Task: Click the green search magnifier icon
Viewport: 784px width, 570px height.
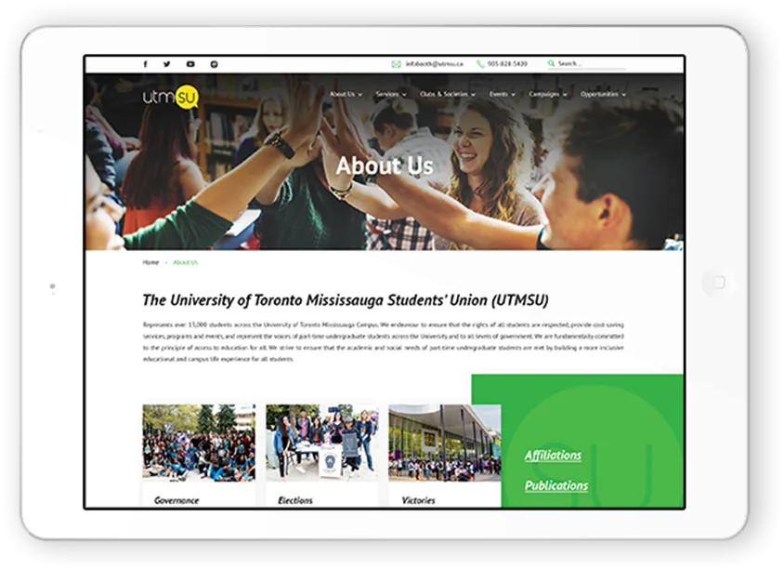Action: point(551,63)
